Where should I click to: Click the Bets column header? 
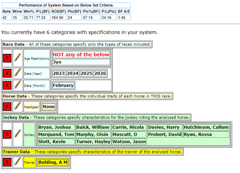coord(7,11)
